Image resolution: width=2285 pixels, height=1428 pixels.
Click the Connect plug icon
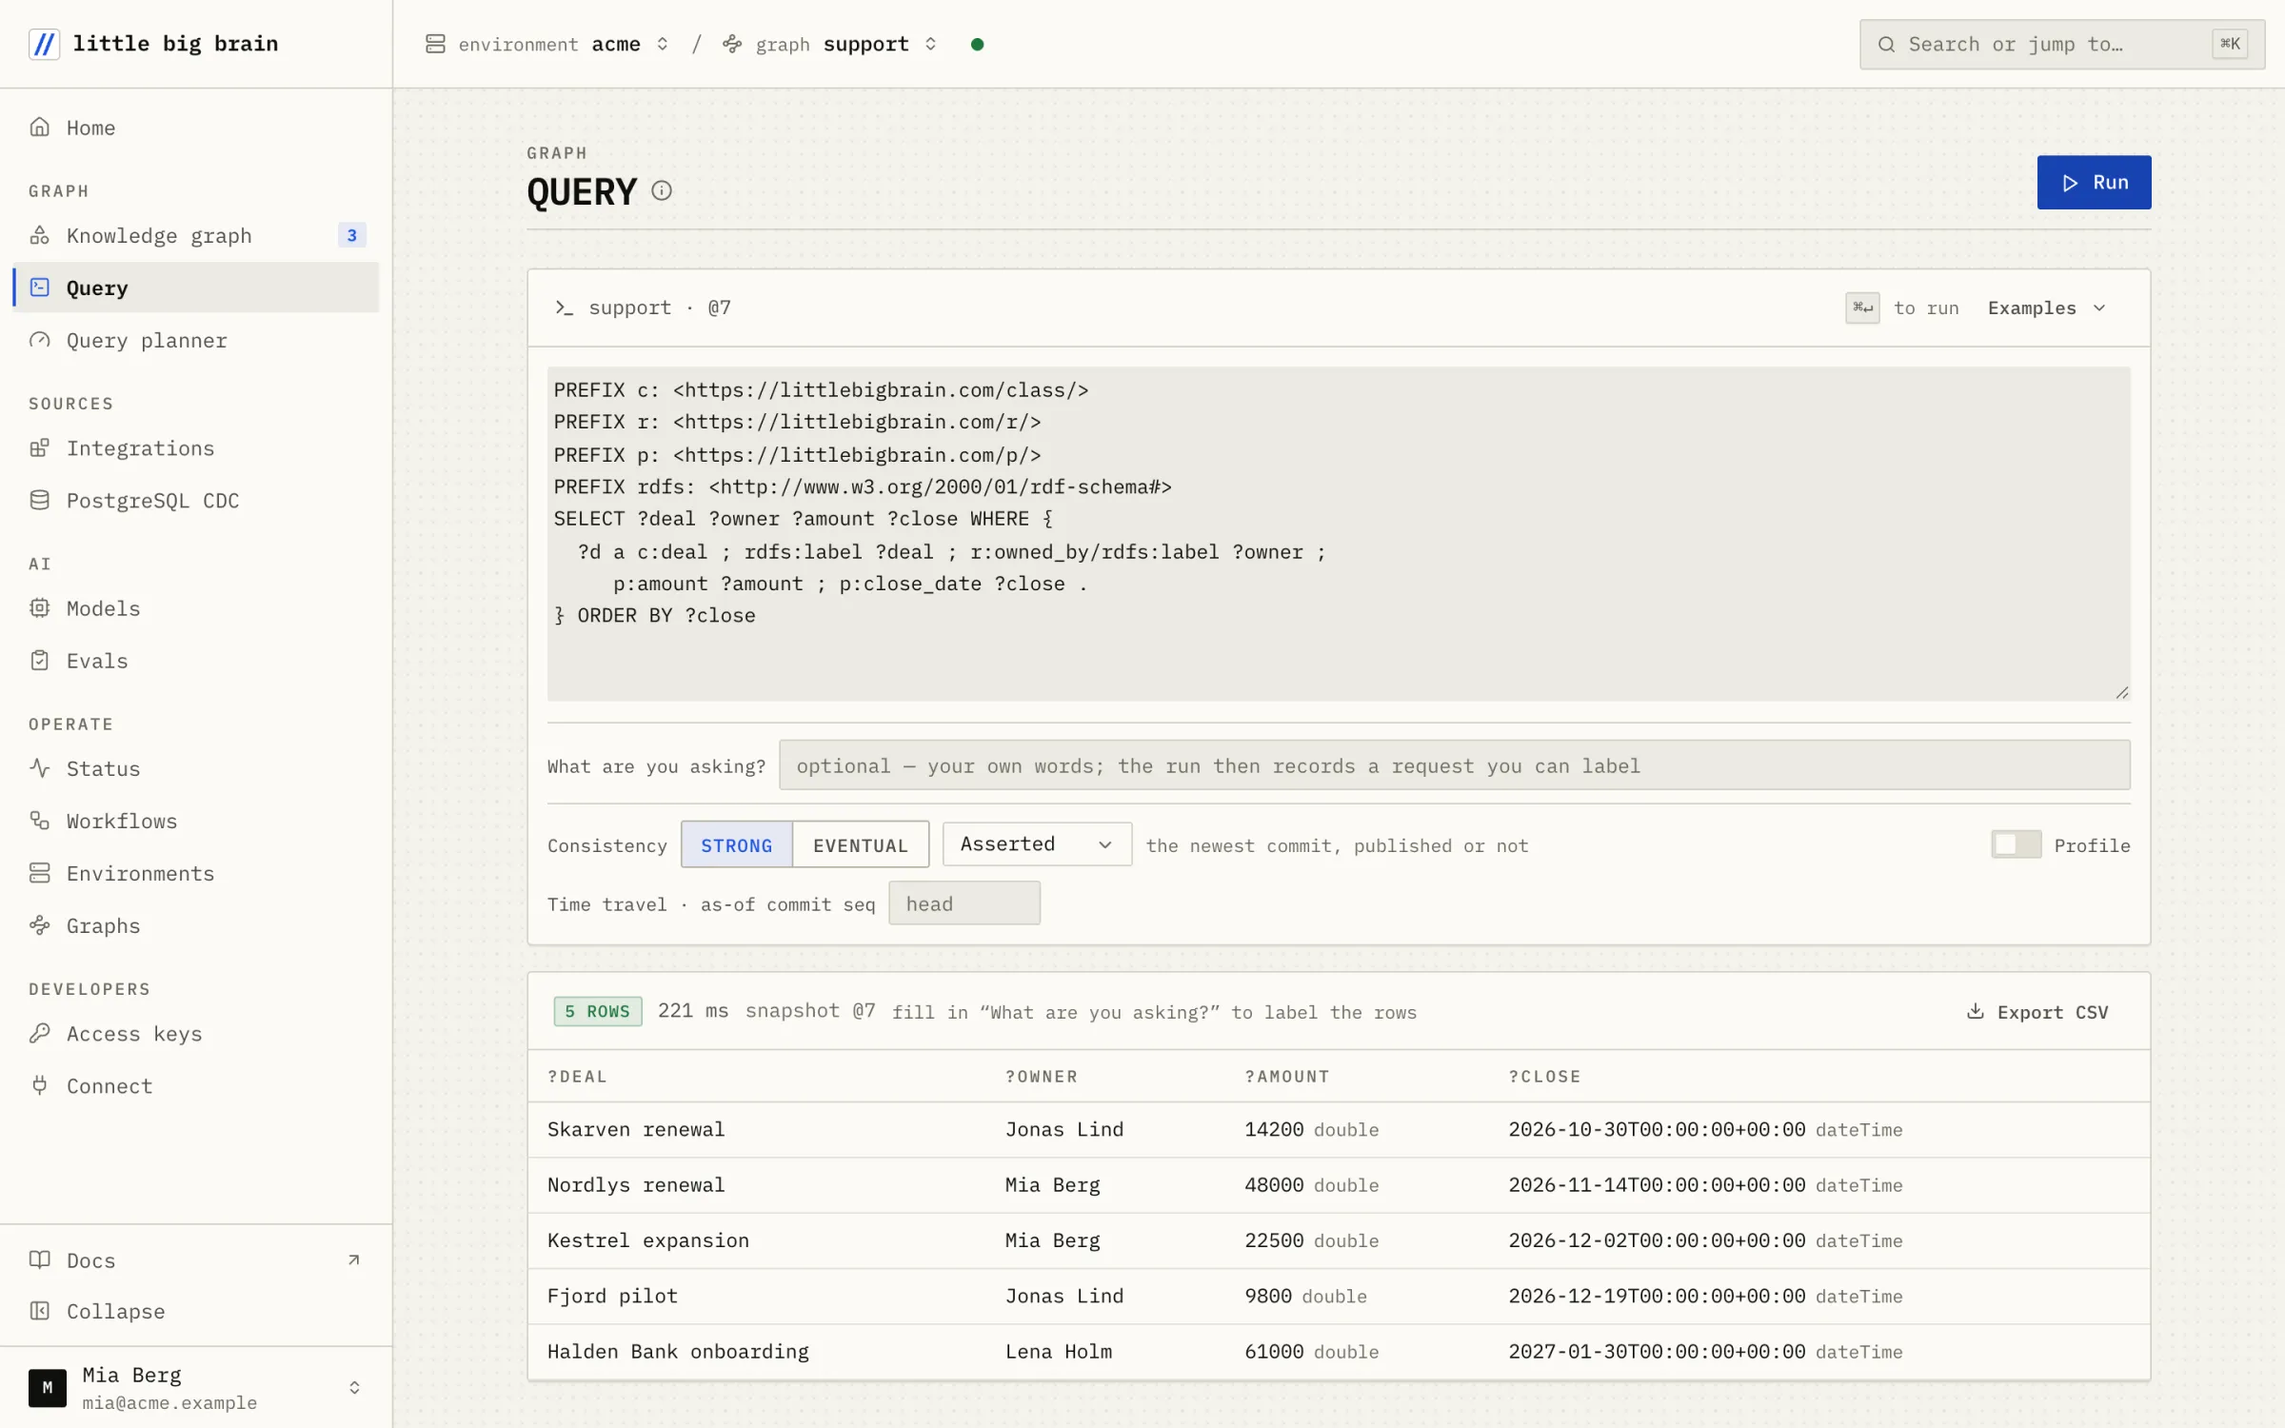(39, 1085)
